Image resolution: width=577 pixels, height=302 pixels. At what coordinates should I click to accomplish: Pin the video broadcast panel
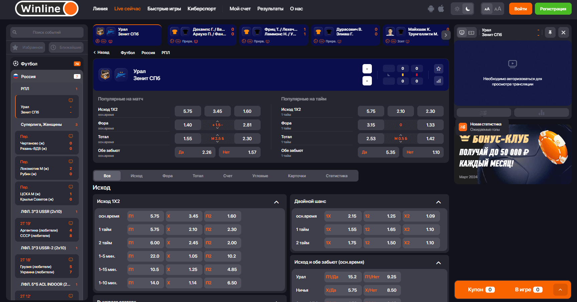[x=550, y=32]
